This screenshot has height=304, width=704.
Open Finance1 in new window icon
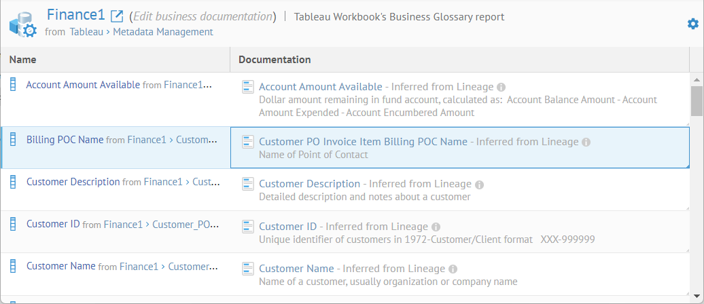pos(117,16)
